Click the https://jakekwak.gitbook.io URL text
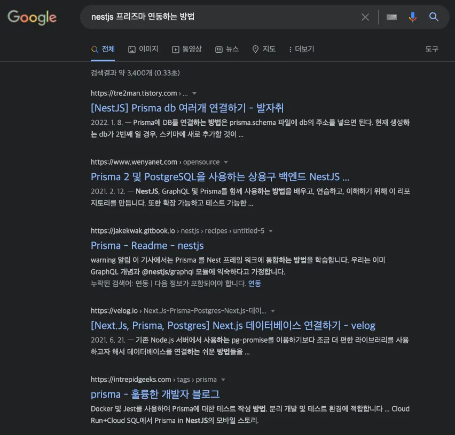Image resolution: width=455 pixels, height=435 pixels. click(133, 231)
